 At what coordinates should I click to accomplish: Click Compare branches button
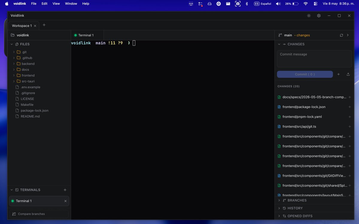(39, 214)
